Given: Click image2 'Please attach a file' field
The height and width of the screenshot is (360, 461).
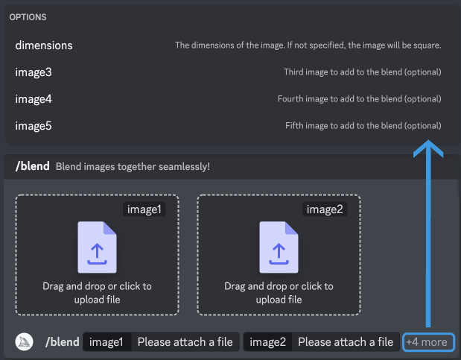Looking at the screenshot, I should tap(346, 342).
